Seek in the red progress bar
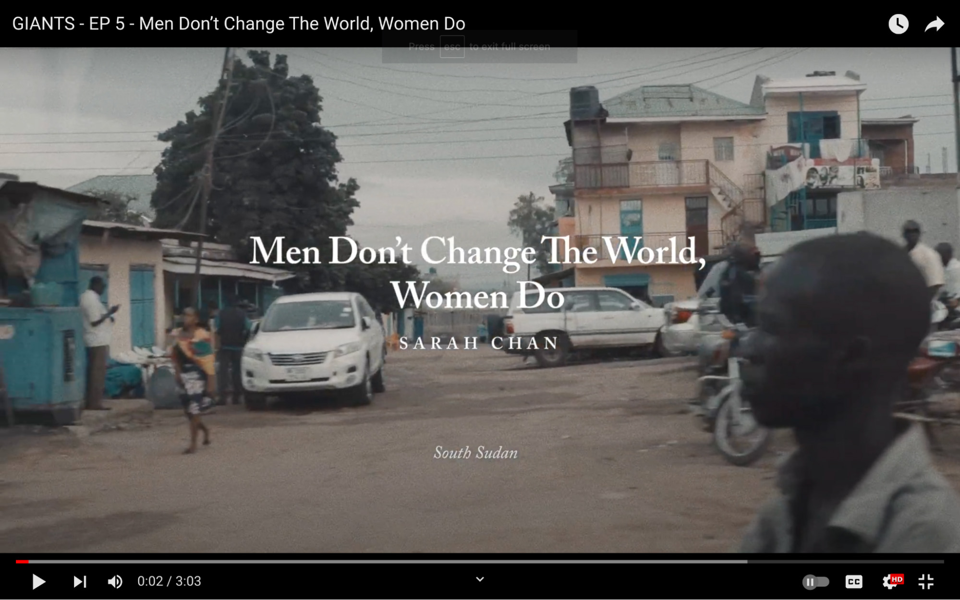The width and height of the screenshot is (960, 600). click(22, 561)
